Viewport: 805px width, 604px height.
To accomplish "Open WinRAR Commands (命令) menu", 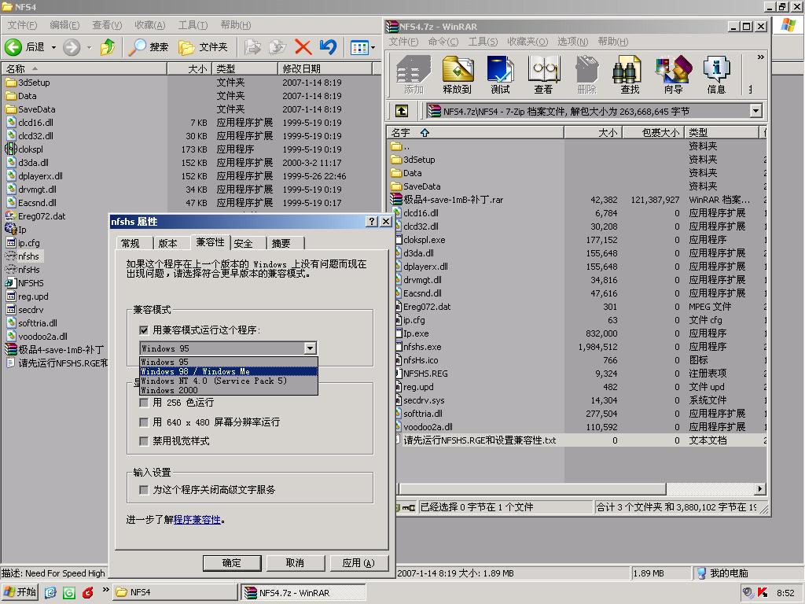I will [443, 42].
